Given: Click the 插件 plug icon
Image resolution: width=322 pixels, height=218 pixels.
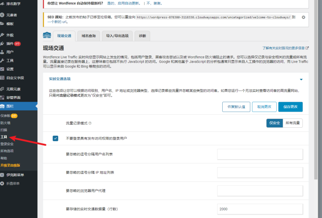Looking at the screenshot, I should (2, 43).
